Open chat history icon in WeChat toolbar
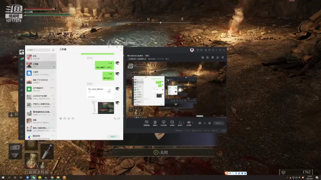321x180 pixels. click(73, 118)
